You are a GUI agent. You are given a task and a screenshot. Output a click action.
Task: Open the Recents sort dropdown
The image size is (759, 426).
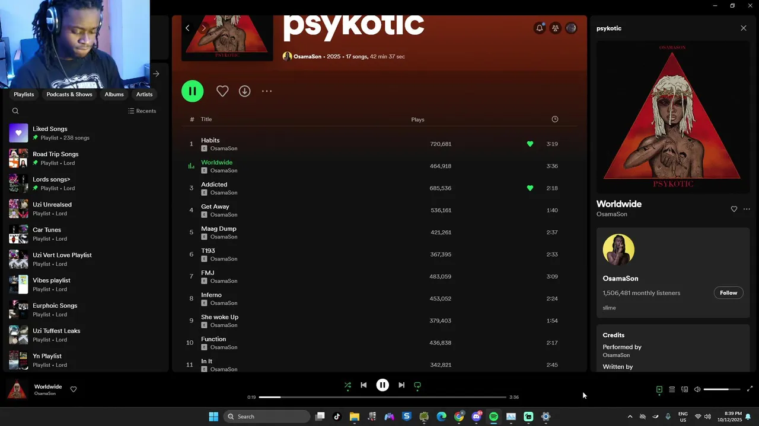(x=142, y=111)
